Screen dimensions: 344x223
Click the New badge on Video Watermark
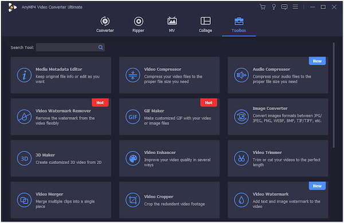point(317,186)
